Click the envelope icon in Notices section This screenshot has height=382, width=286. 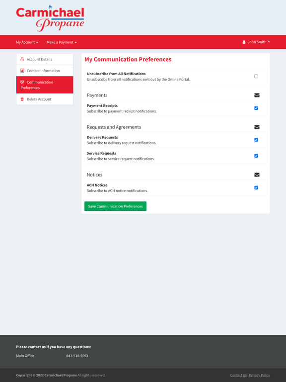[x=257, y=175]
